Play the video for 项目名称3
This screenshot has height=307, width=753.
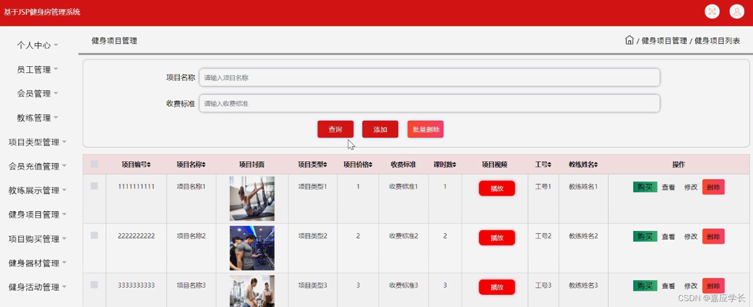(x=497, y=287)
